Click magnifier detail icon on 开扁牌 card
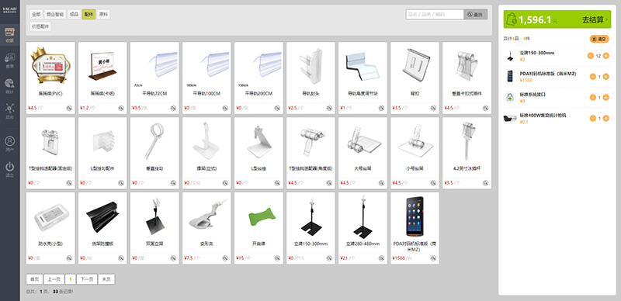 pyautogui.click(x=277, y=258)
